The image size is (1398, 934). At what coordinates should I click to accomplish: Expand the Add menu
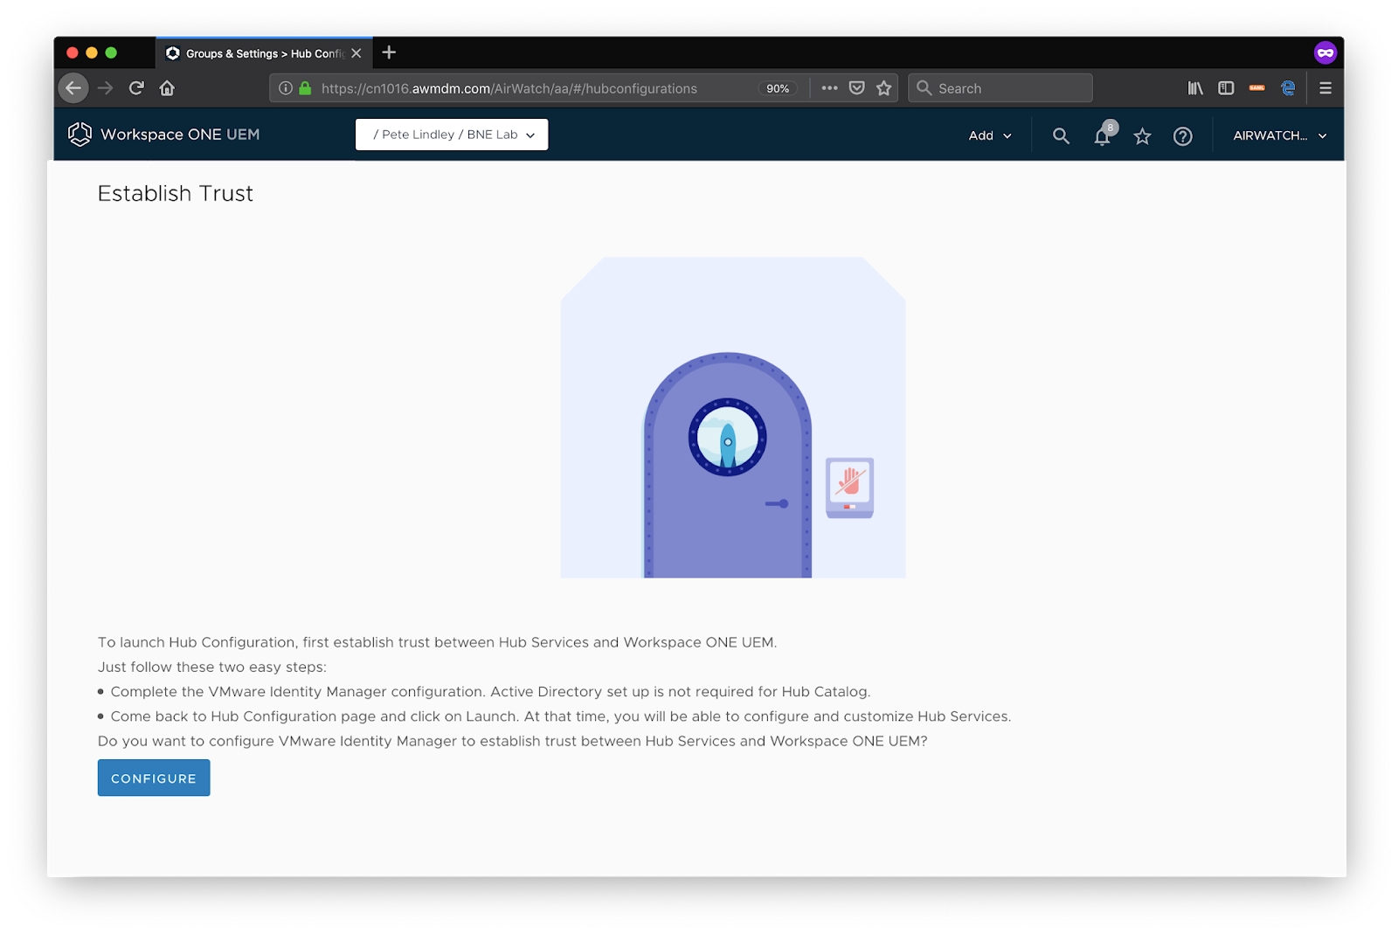click(990, 135)
